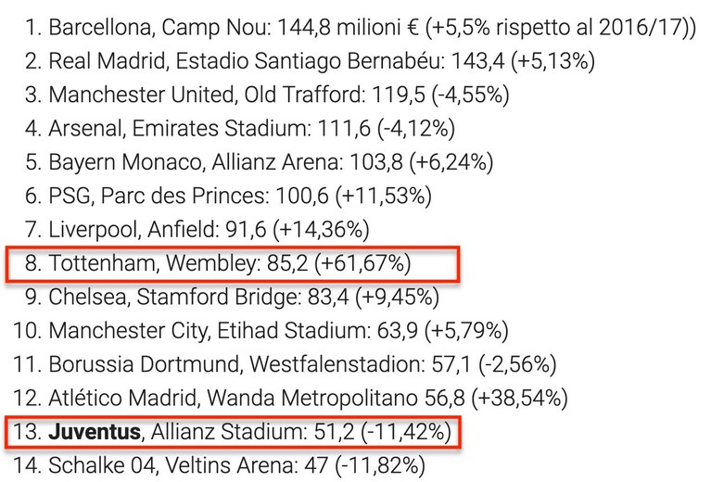Image resolution: width=711 pixels, height=482 pixels.
Task: Click the Liverpool, Anfield row
Action: coord(197,230)
